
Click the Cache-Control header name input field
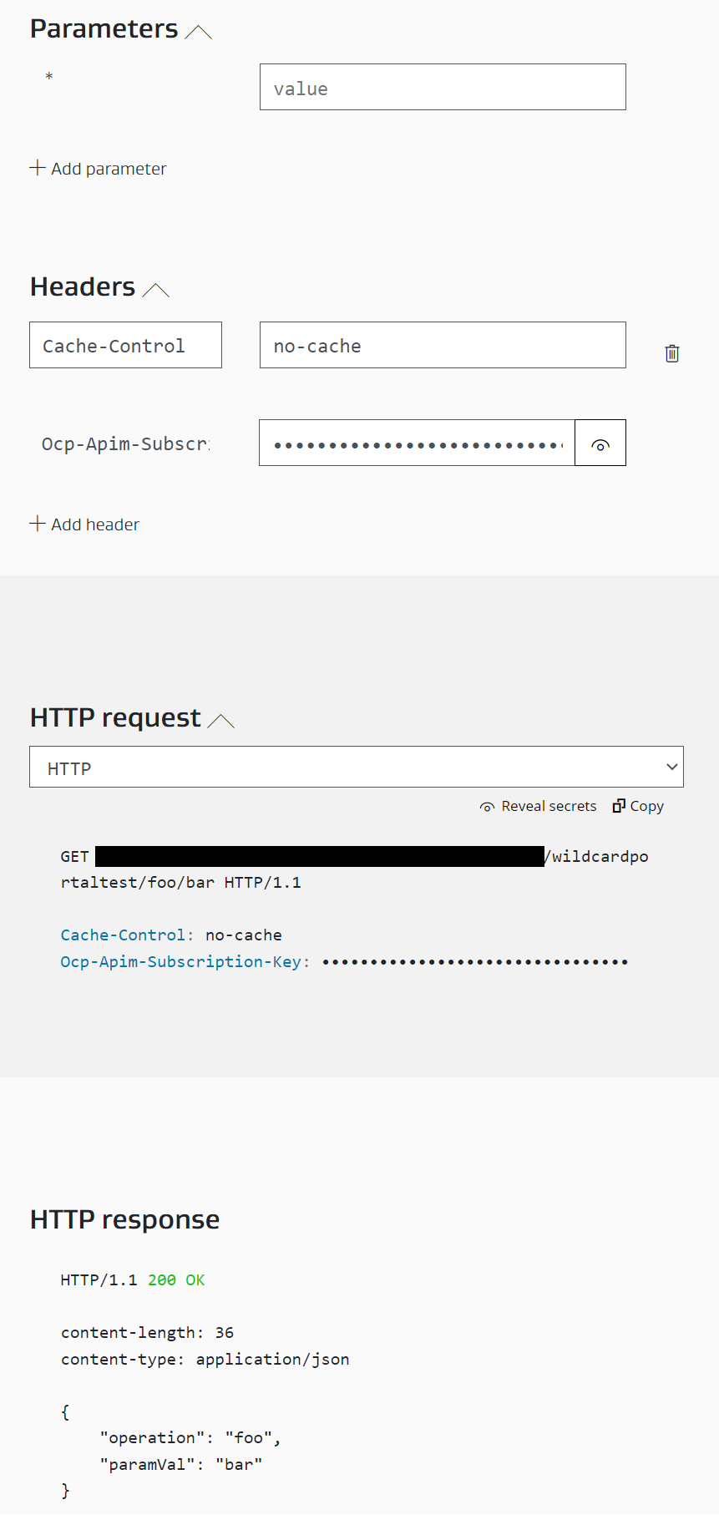coord(125,345)
